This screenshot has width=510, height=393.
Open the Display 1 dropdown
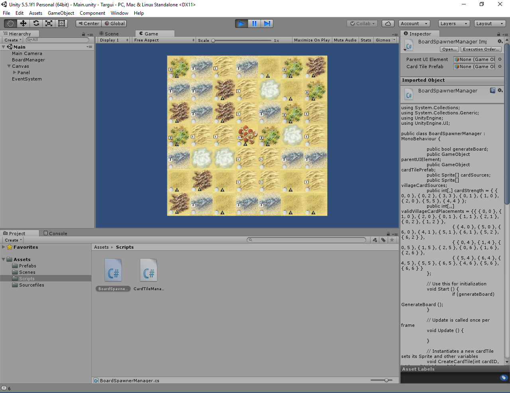pos(114,40)
